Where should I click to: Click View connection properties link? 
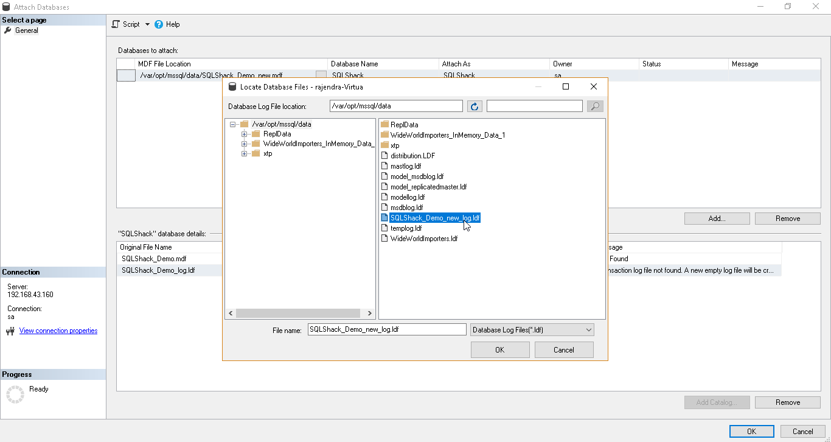58,331
